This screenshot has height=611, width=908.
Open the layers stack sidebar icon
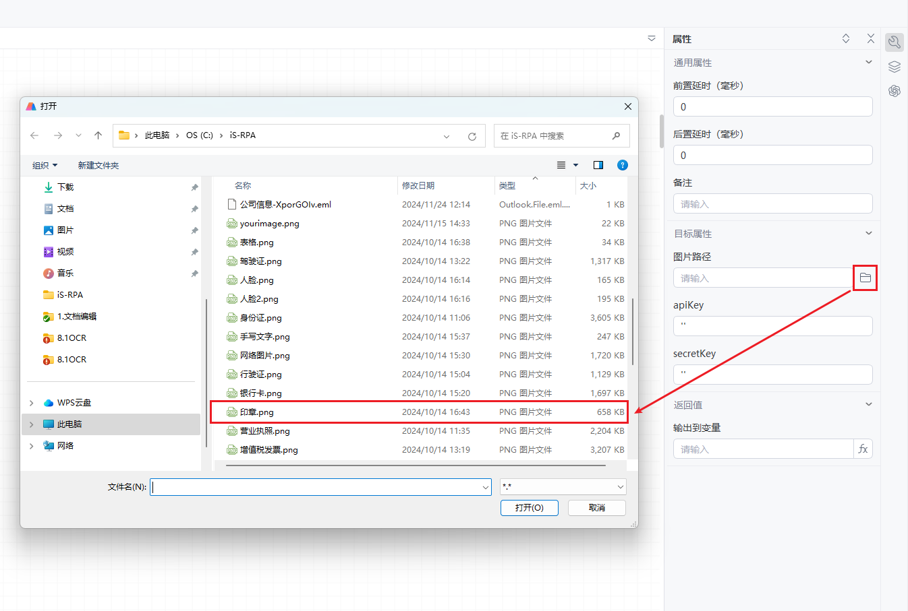(895, 67)
